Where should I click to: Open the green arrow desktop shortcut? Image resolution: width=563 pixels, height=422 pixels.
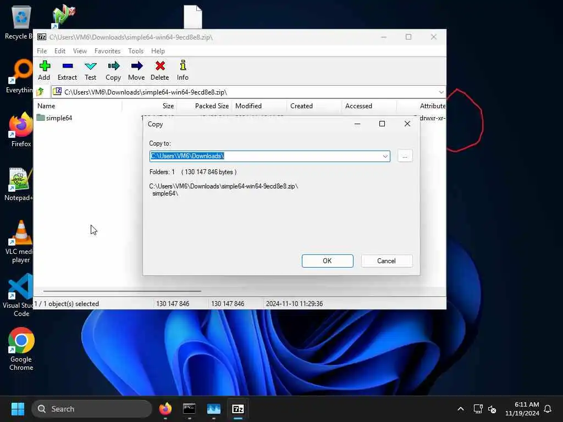(x=63, y=16)
